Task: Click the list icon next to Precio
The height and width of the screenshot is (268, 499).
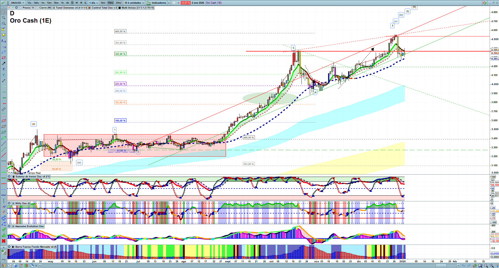Action: tap(33, 8)
